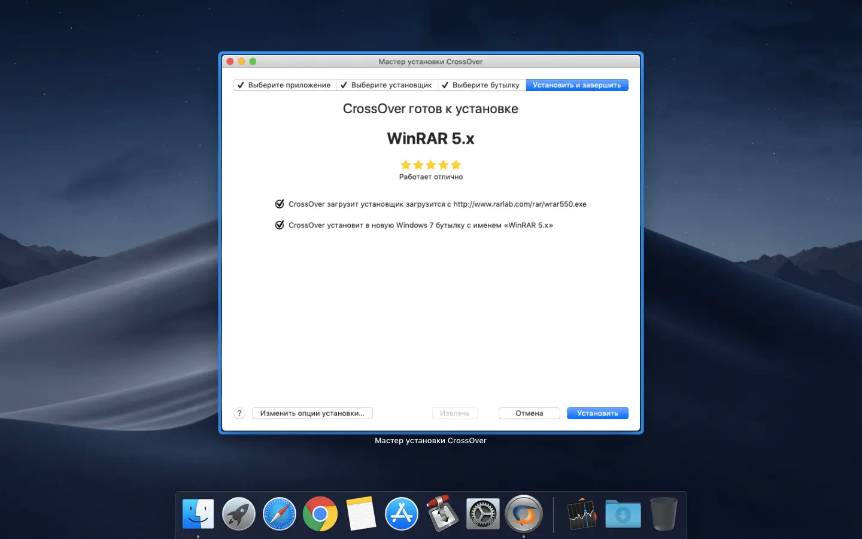Open CrossOver from the Dock
Image resolution: width=862 pixels, height=539 pixels.
click(x=524, y=513)
